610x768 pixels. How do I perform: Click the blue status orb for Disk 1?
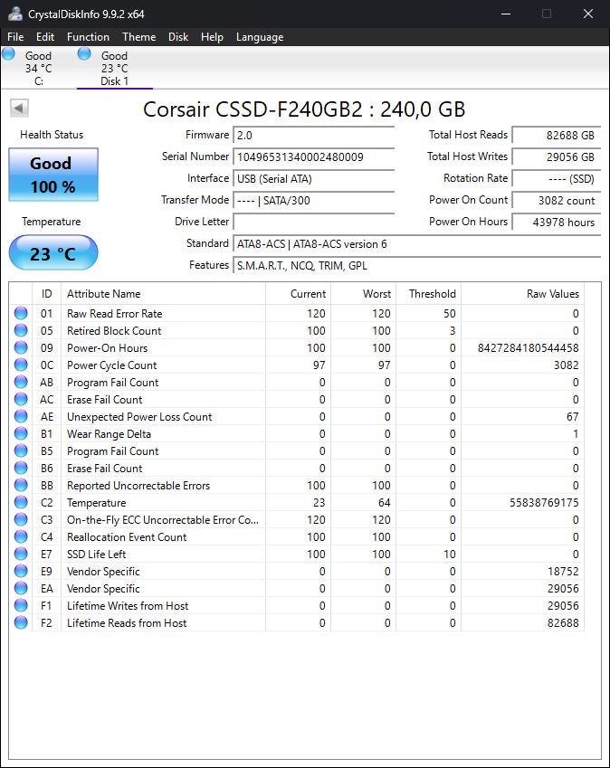click(84, 53)
